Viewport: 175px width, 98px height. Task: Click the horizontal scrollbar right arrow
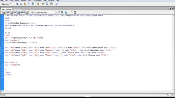coord(171,92)
